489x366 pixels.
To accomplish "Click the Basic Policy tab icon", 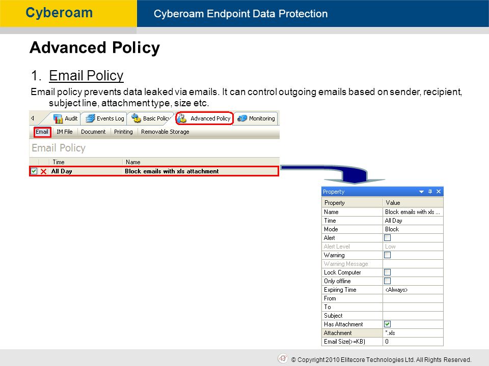I will 137,118.
